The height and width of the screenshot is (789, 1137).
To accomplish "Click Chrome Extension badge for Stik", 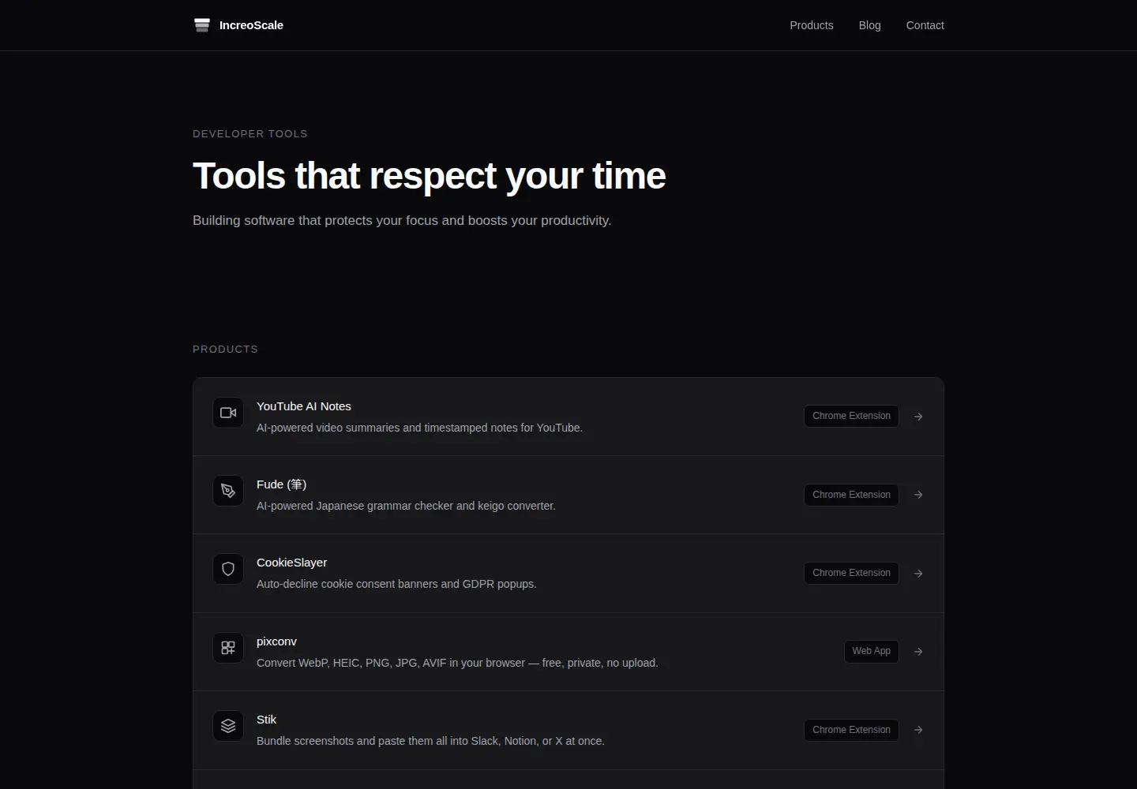I will (851, 730).
